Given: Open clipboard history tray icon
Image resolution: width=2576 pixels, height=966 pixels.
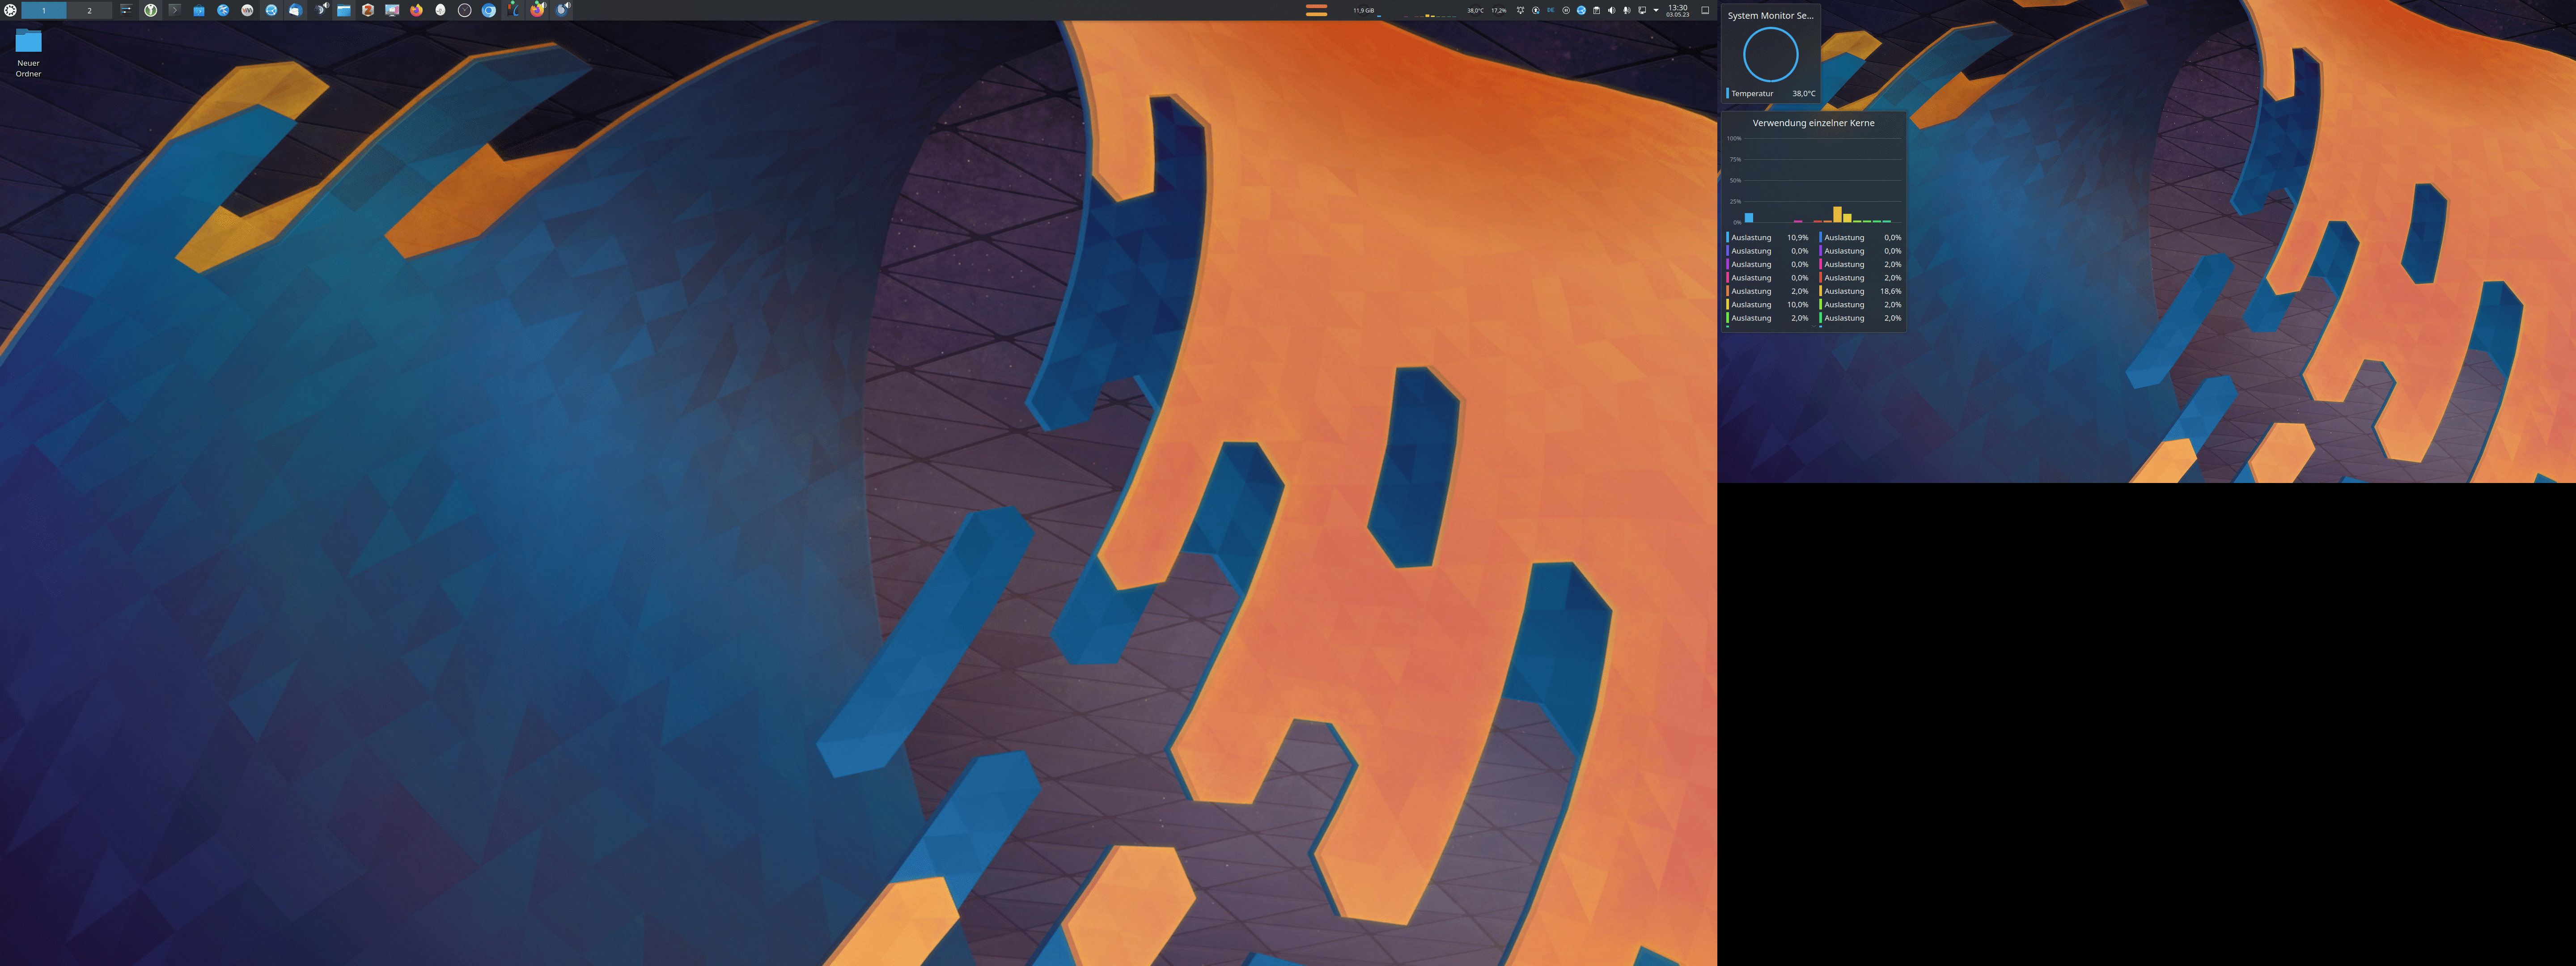Looking at the screenshot, I should click(1597, 10).
